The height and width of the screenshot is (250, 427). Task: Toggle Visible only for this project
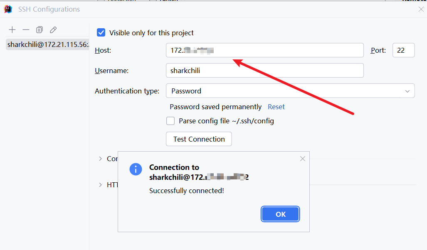tap(101, 33)
